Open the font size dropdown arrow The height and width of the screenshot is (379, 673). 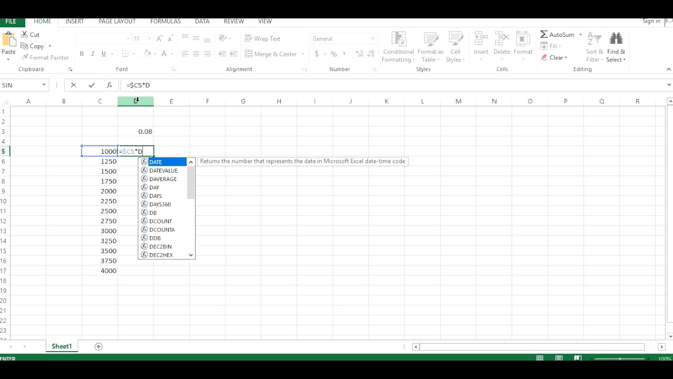(x=150, y=38)
